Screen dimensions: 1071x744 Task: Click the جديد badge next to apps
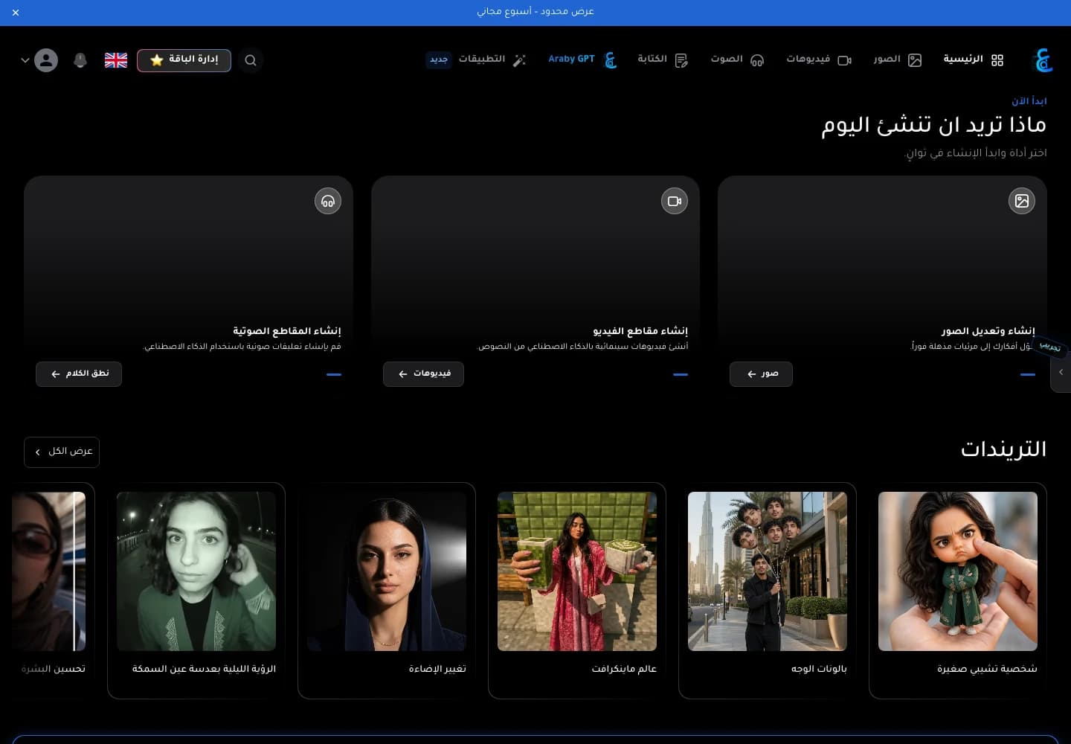439,60
